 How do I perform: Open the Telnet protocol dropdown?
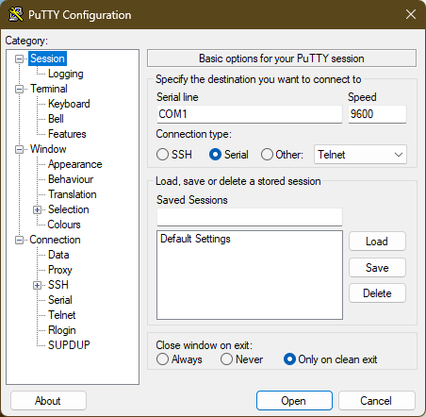(360, 155)
